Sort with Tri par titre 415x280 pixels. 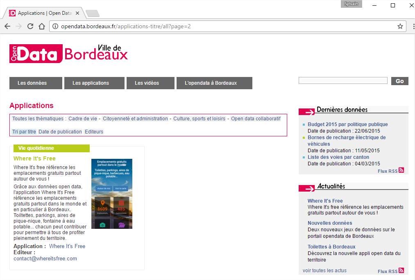[24, 132]
